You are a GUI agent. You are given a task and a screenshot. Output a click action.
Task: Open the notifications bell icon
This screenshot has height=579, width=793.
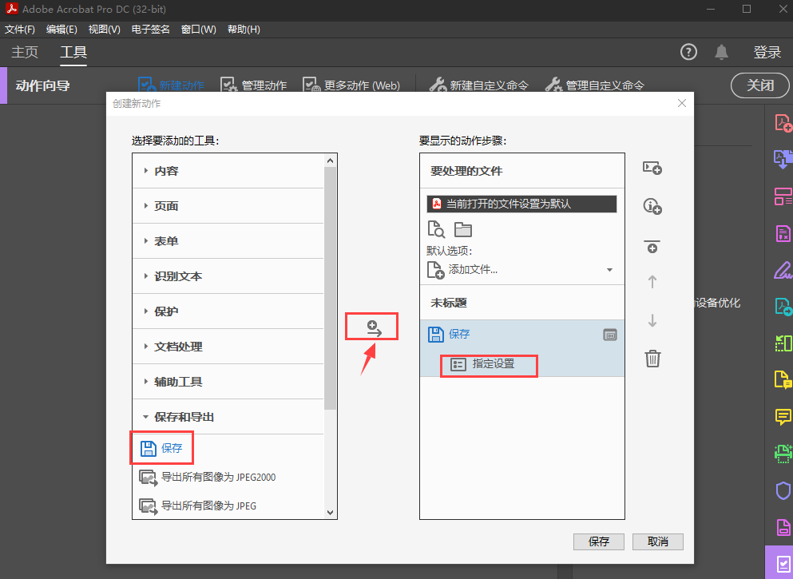pos(721,52)
